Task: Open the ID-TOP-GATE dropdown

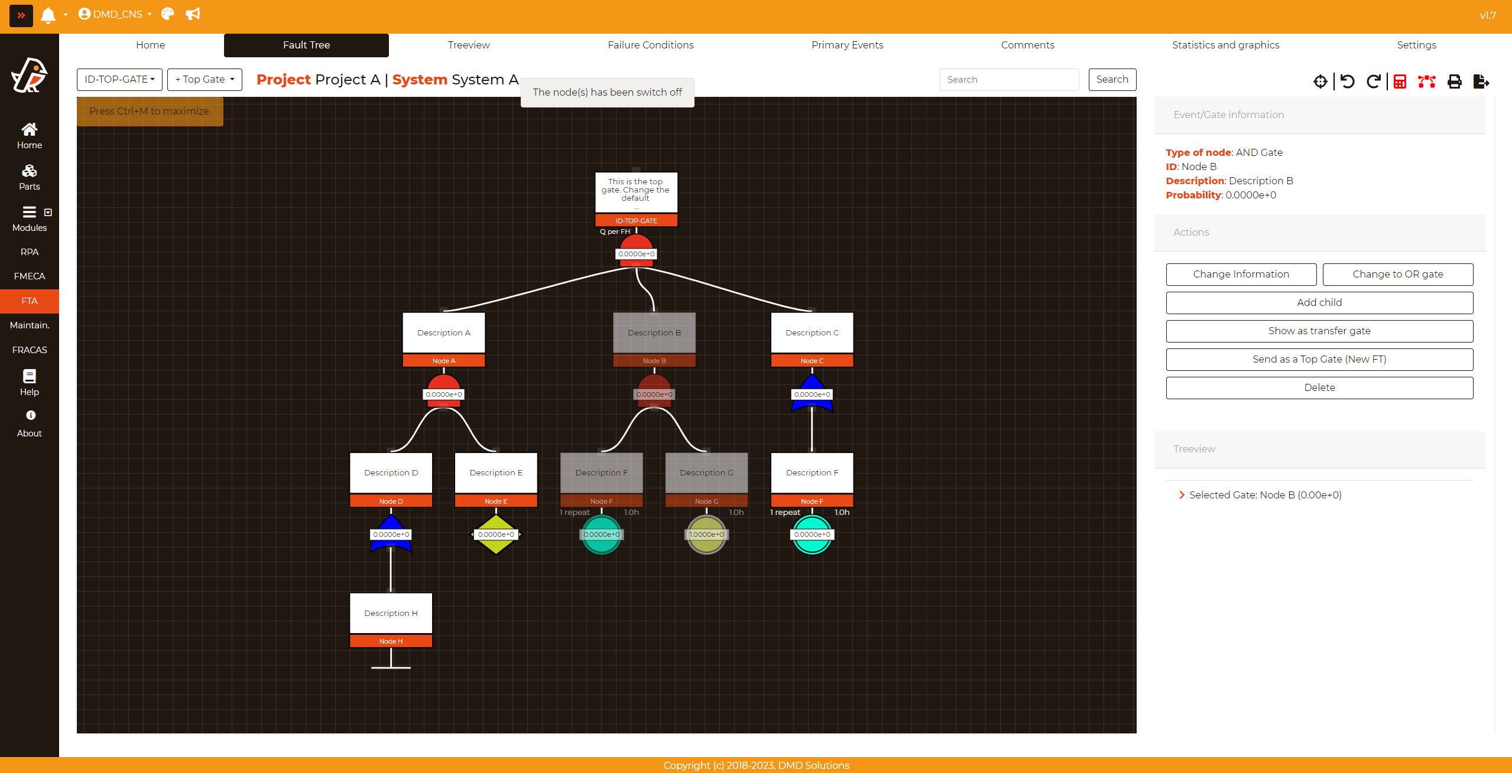Action: [119, 79]
